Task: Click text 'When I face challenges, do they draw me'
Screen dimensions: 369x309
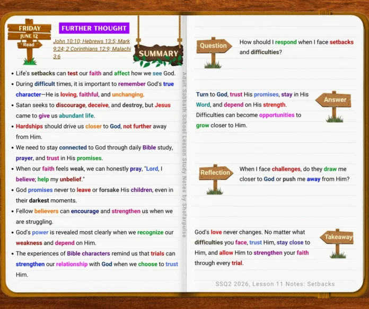Action: pos(293,169)
